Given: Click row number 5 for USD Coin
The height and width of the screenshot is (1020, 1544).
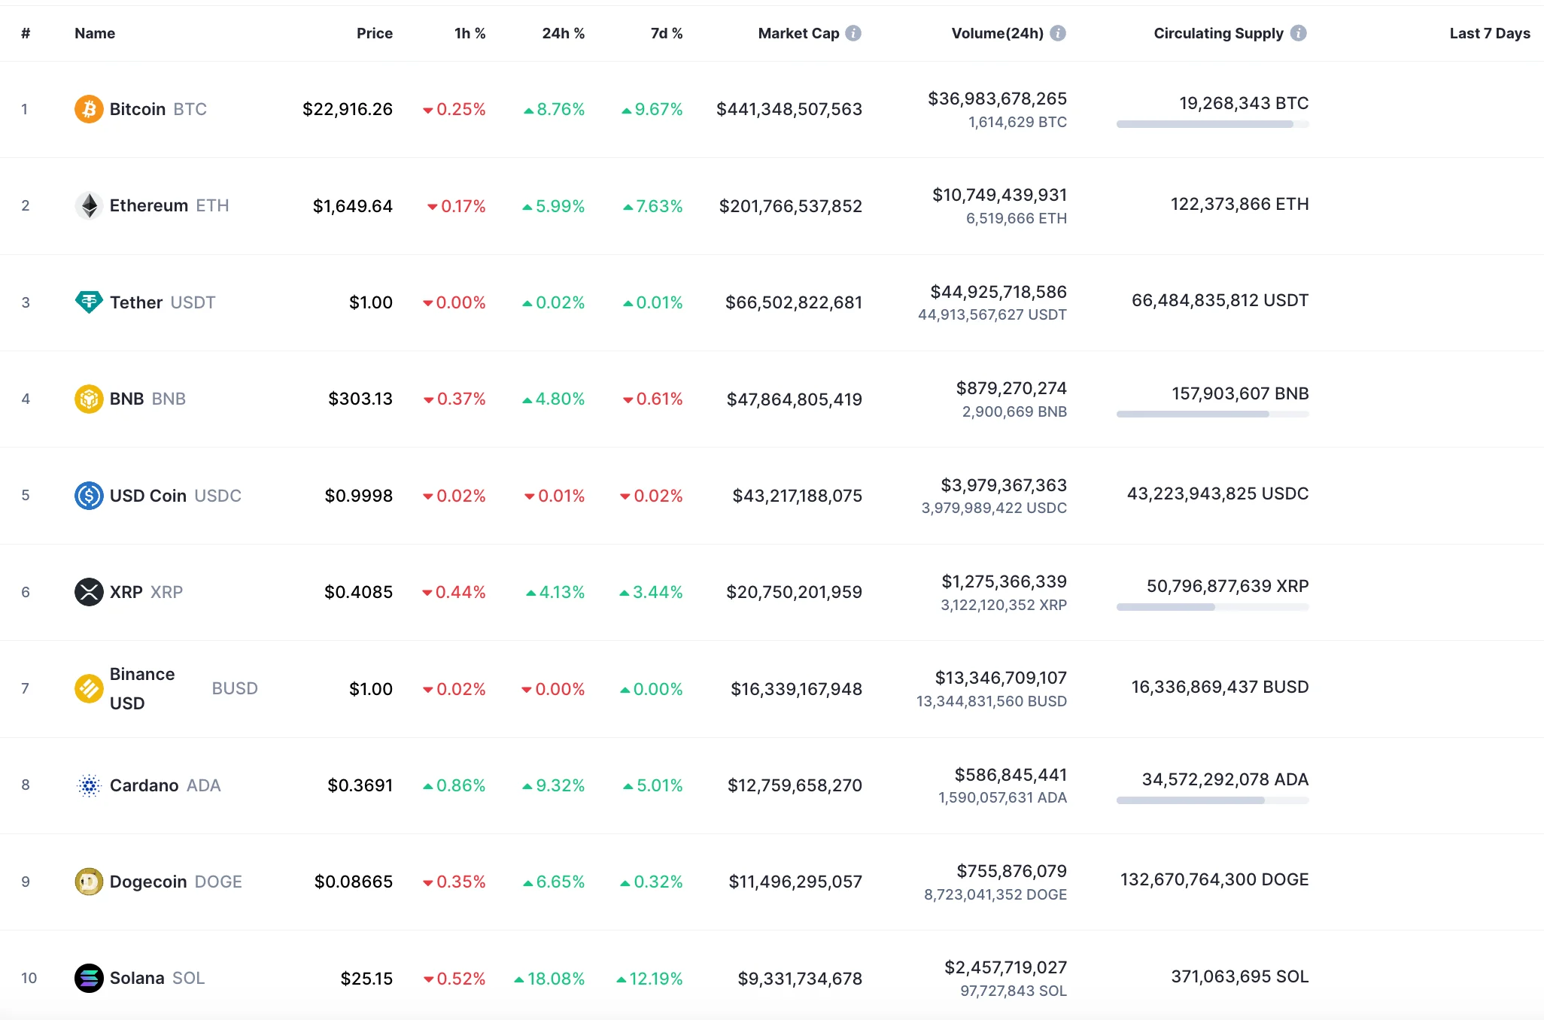Looking at the screenshot, I should [26, 495].
